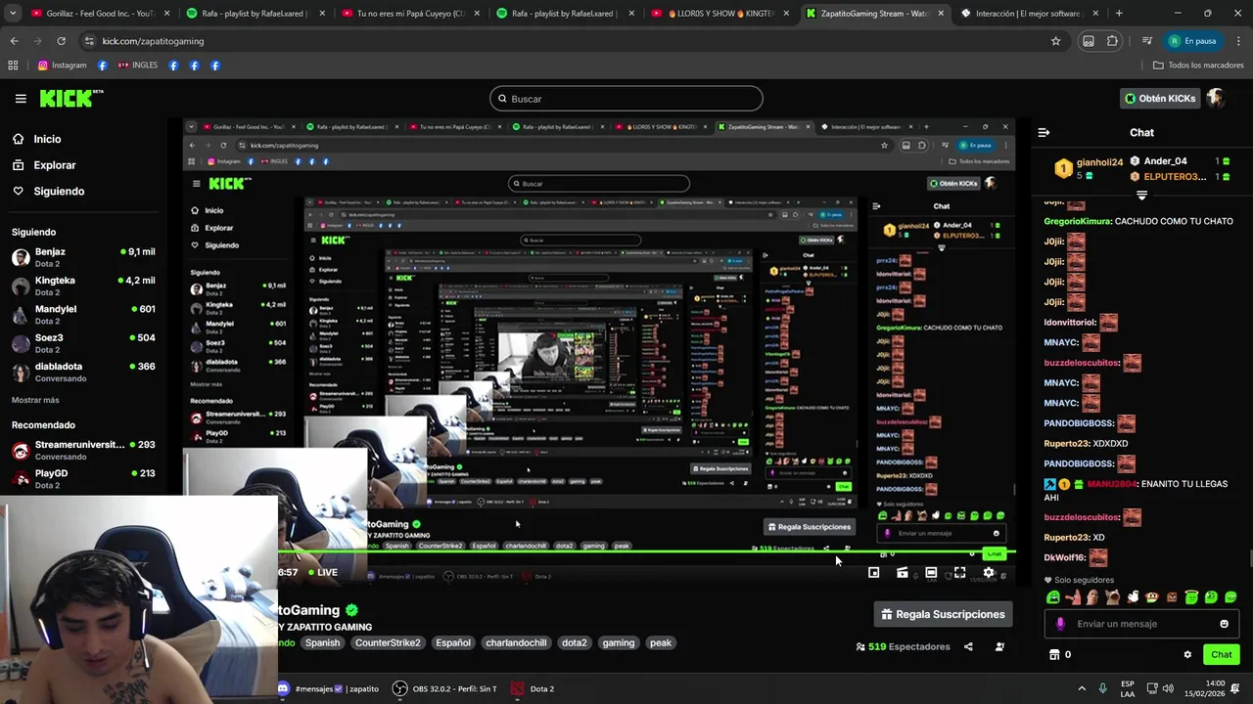Bookmark this page with star icon
The width and height of the screenshot is (1253, 704).
[1055, 41]
